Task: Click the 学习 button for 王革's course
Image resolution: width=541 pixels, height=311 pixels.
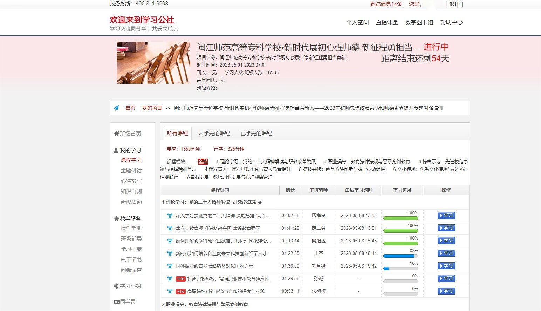Action: pos(446,253)
